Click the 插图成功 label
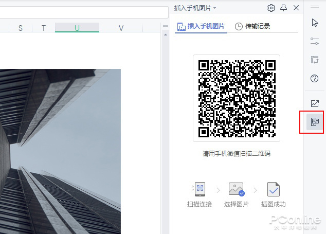 click(274, 204)
